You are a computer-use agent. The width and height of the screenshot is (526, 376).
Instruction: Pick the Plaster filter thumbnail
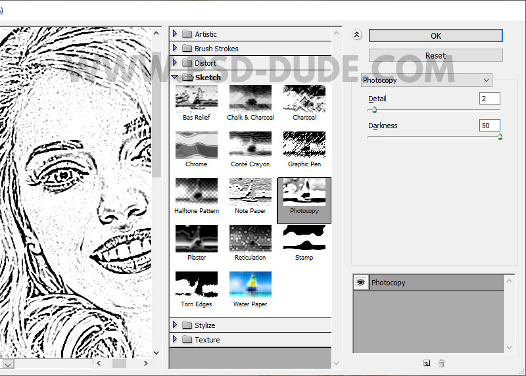tap(196, 238)
